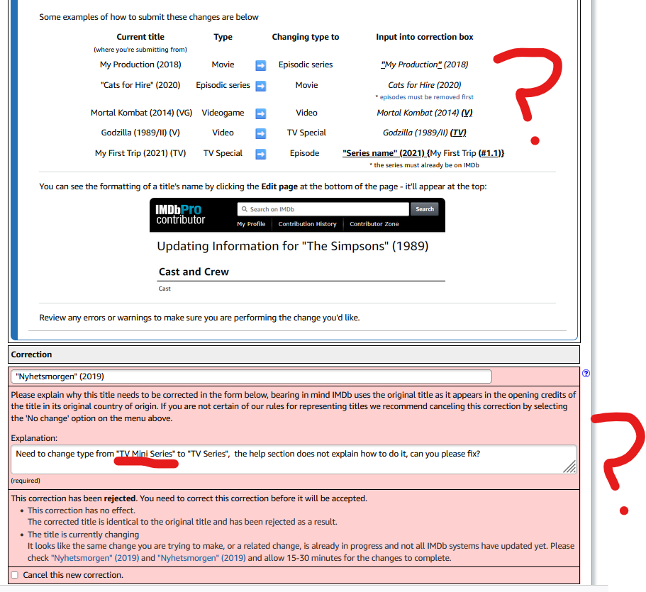Click the blue arrow in the My Production row

click(x=261, y=65)
